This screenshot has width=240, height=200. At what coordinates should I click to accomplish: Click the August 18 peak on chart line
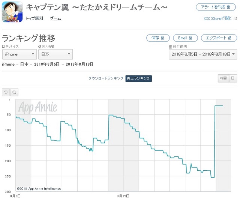219,106
